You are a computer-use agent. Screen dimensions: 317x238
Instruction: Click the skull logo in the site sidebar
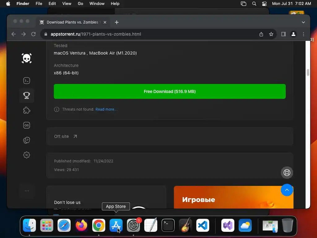(27, 58)
